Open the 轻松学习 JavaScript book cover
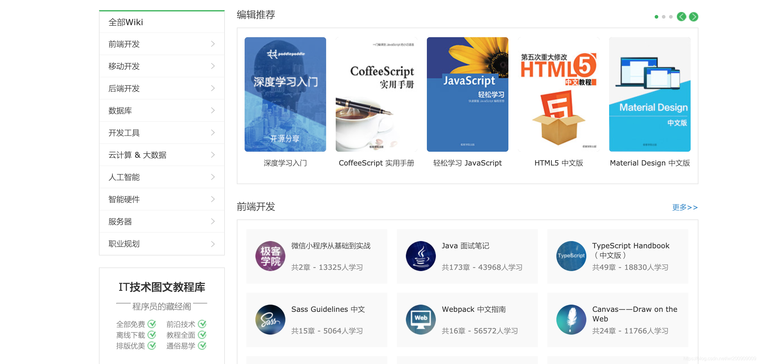 coord(468,94)
